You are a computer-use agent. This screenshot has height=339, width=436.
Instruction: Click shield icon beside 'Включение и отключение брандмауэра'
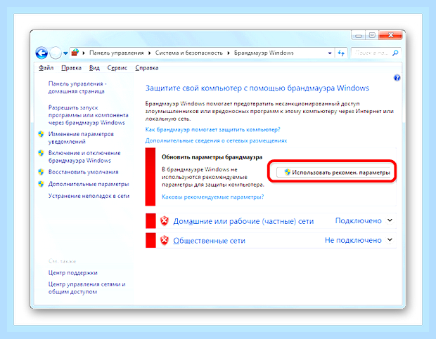coord(41,153)
